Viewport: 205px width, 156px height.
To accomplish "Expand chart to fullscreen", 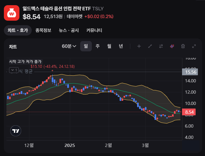I will pyautogui.click(x=194, y=46).
